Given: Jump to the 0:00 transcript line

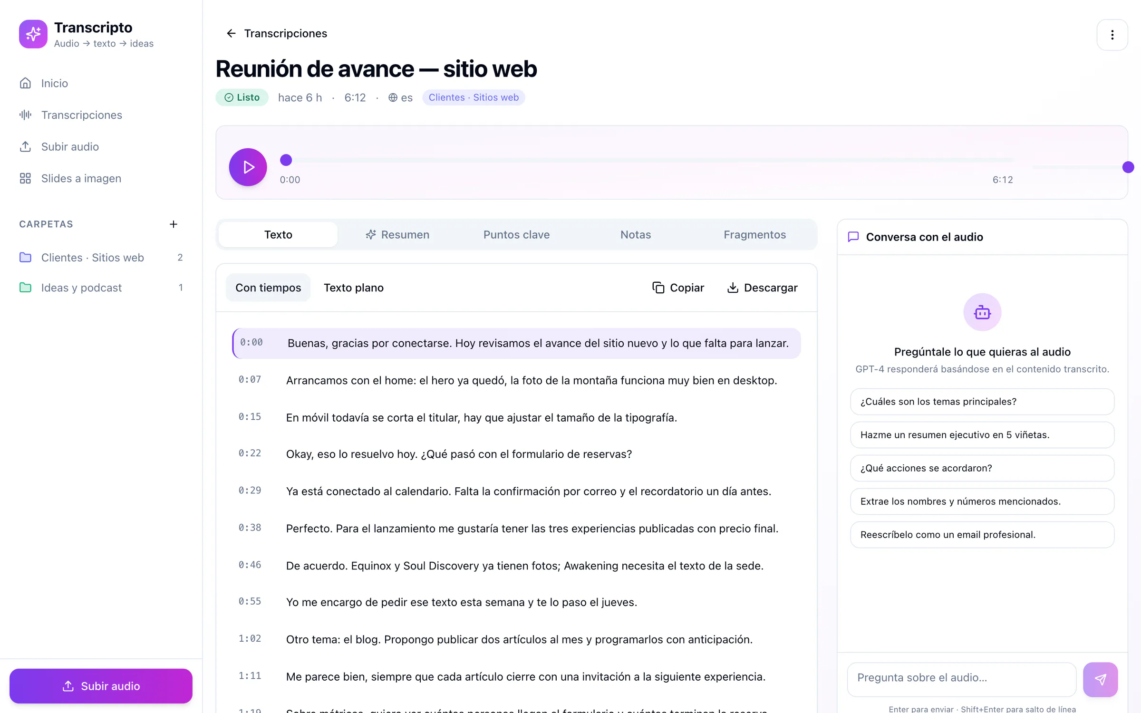Looking at the screenshot, I should (516, 343).
